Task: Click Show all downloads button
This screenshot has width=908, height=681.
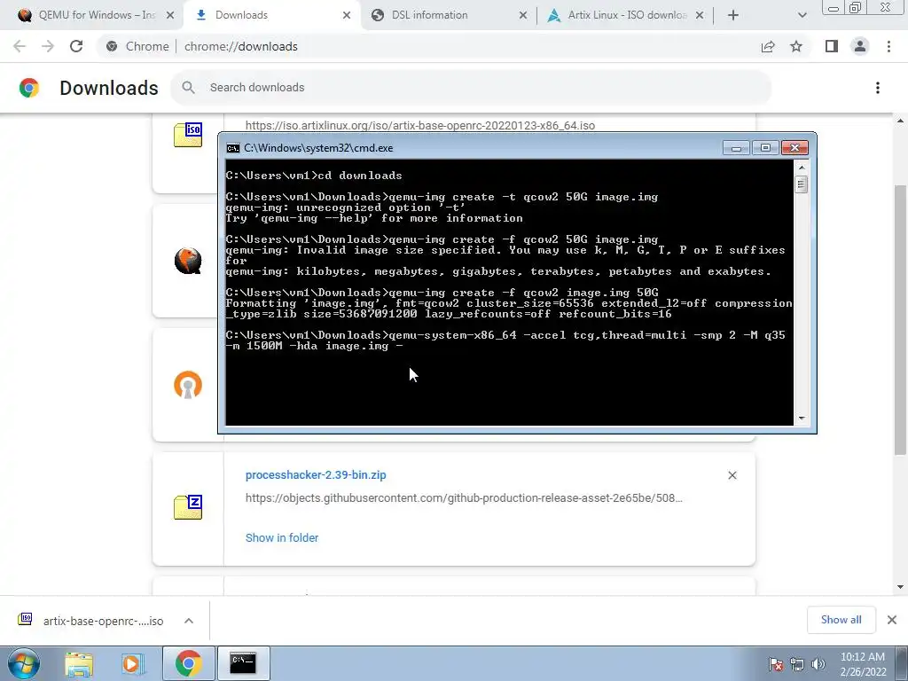Action: pyautogui.click(x=841, y=620)
